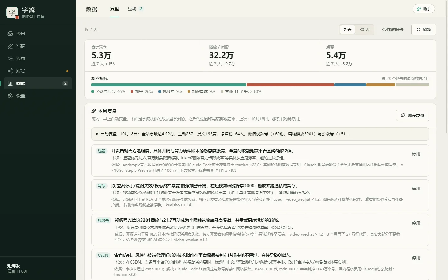Click the 数据 badge showing 2 in sidebar
448x280 pixels.
[65, 83]
